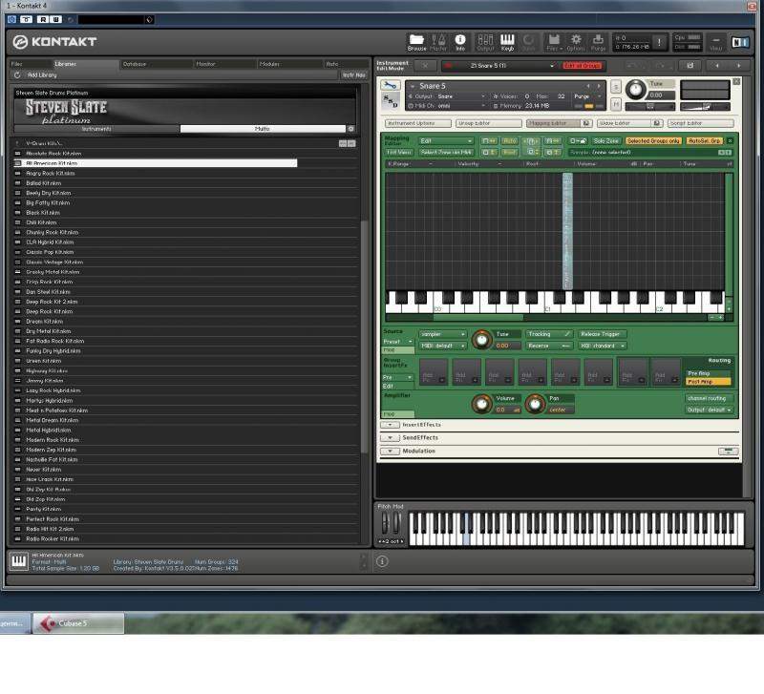Toggle the Release Trigger button

pos(602,334)
